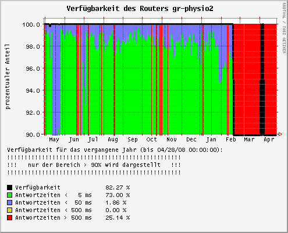Click the thick black bar in April

262,79
